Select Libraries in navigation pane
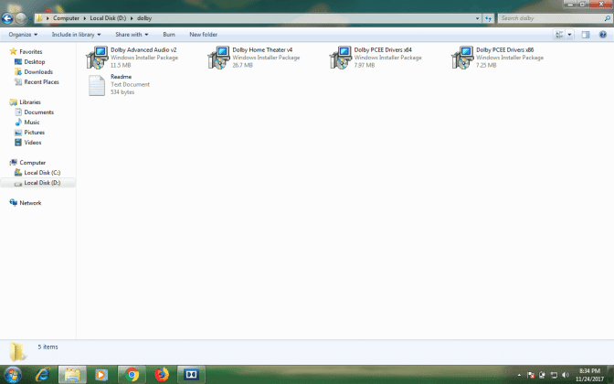The height and width of the screenshot is (384, 614). (30, 102)
